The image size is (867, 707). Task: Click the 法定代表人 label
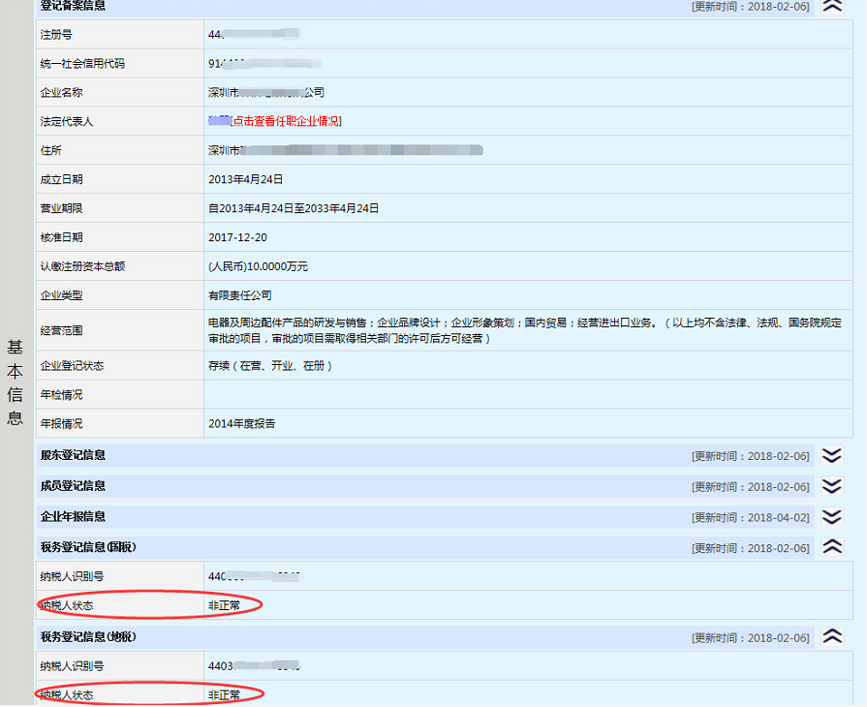click(66, 122)
